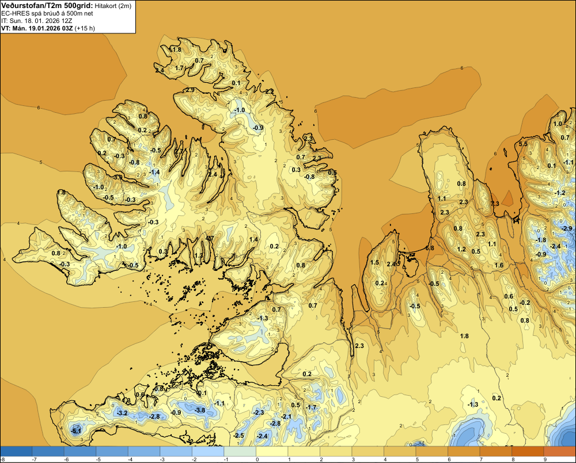Click the 4.7 temperature value
The width and height of the screenshot is (576, 463).
pos(210,239)
